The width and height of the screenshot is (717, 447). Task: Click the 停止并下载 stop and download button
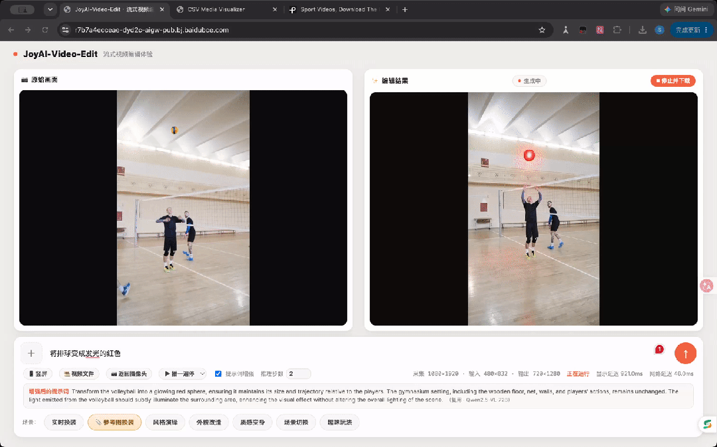coord(673,81)
